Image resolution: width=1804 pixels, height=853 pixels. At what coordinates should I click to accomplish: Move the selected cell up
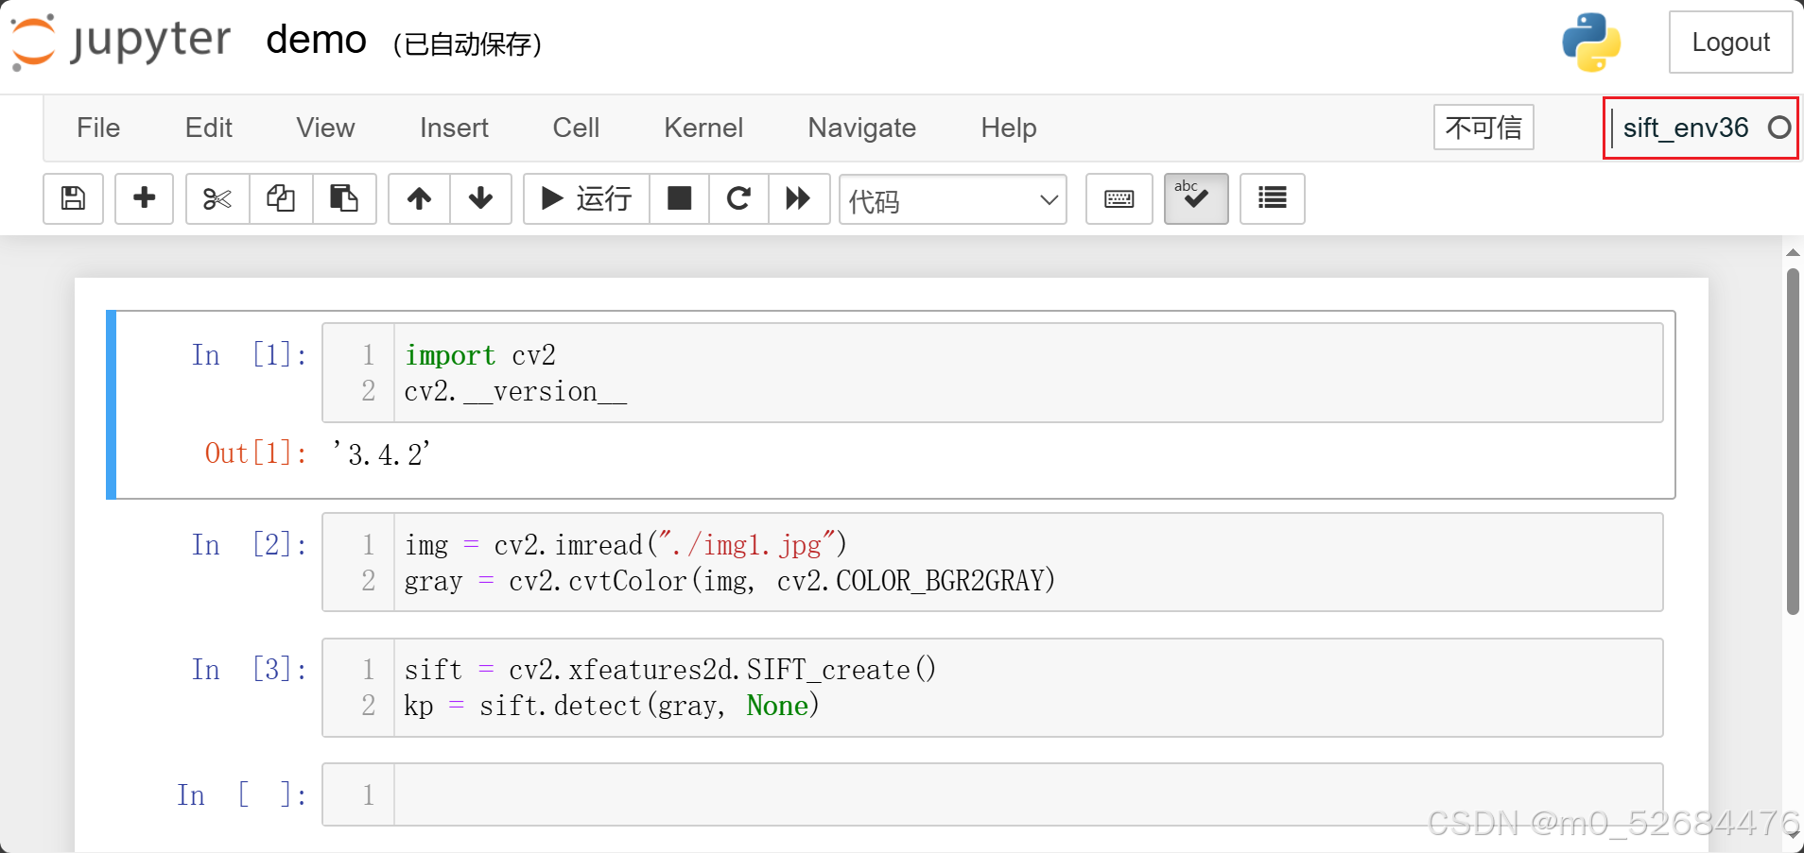pos(418,199)
